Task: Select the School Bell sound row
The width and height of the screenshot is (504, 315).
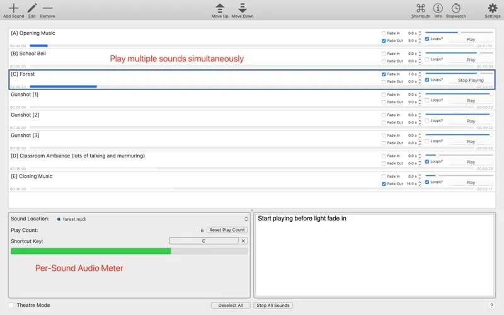Action: pos(189,54)
